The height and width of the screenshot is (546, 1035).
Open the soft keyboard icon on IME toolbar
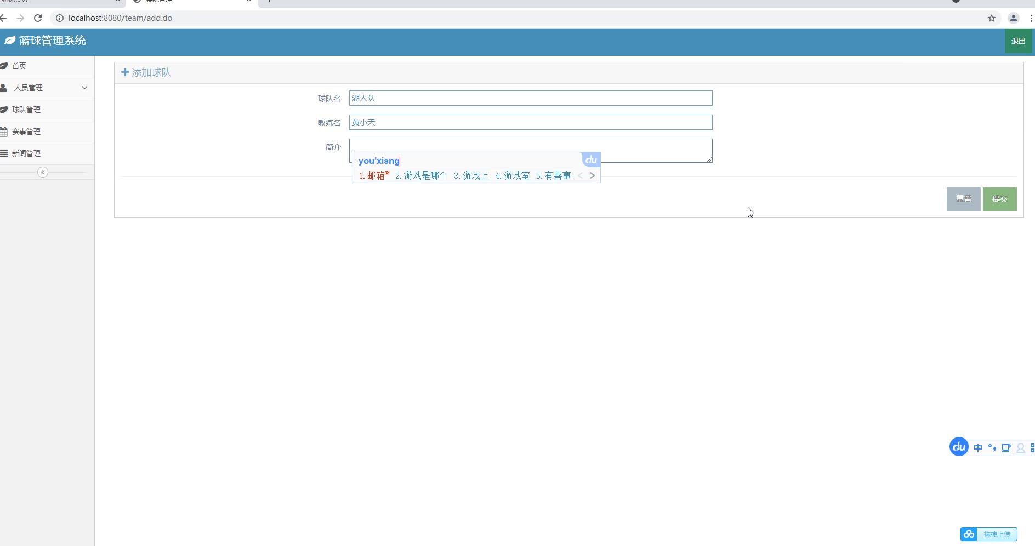1006,448
